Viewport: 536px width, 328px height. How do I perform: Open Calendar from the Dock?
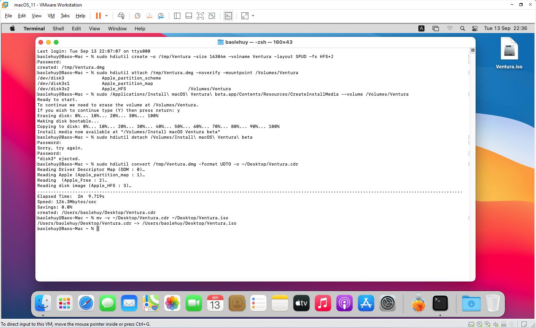coord(215,304)
